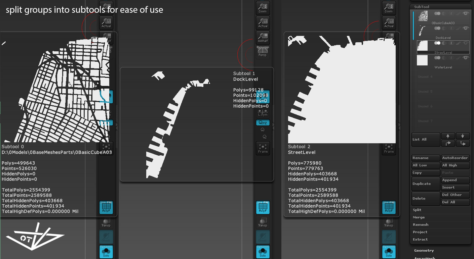Click the Duplicate button
This screenshot has height=259, width=474.
tap(426, 184)
